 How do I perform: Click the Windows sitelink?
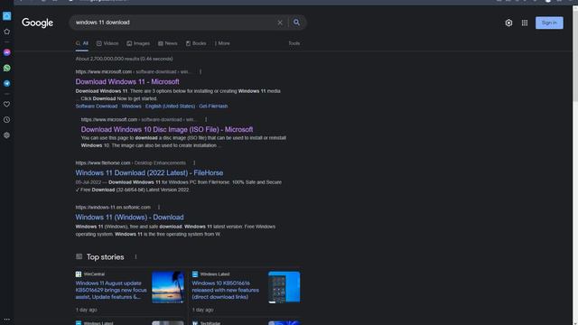click(131, 107)
